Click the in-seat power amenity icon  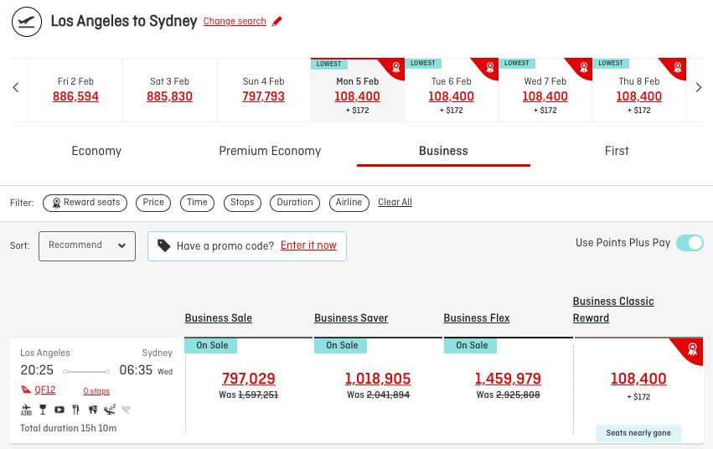[93, 410]
